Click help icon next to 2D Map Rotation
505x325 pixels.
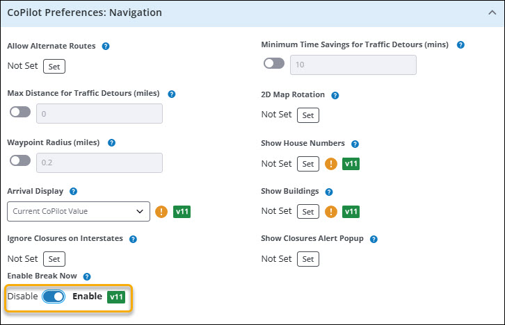pos(335,95)
